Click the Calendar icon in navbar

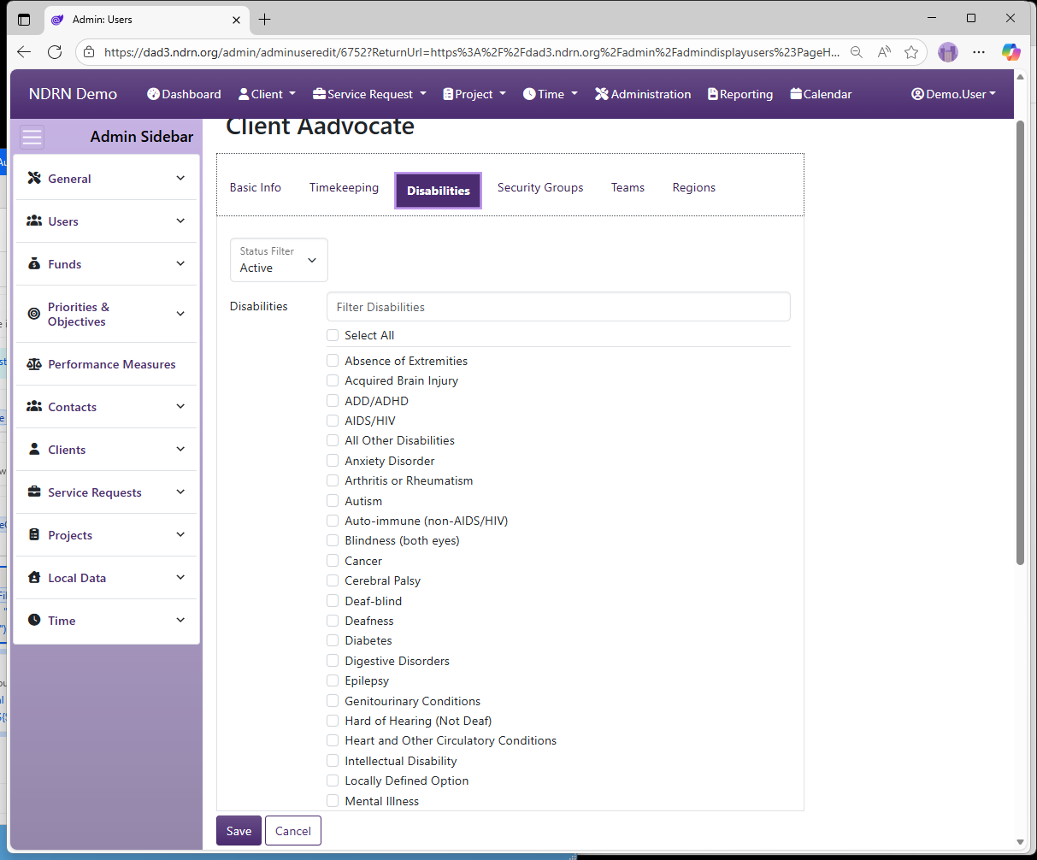(796, 94)
